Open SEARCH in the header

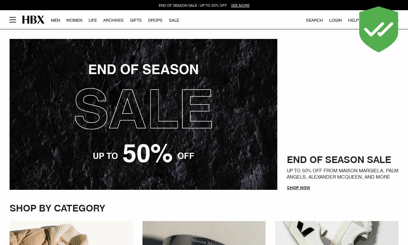pyautogui.click(x=314, y=20)
